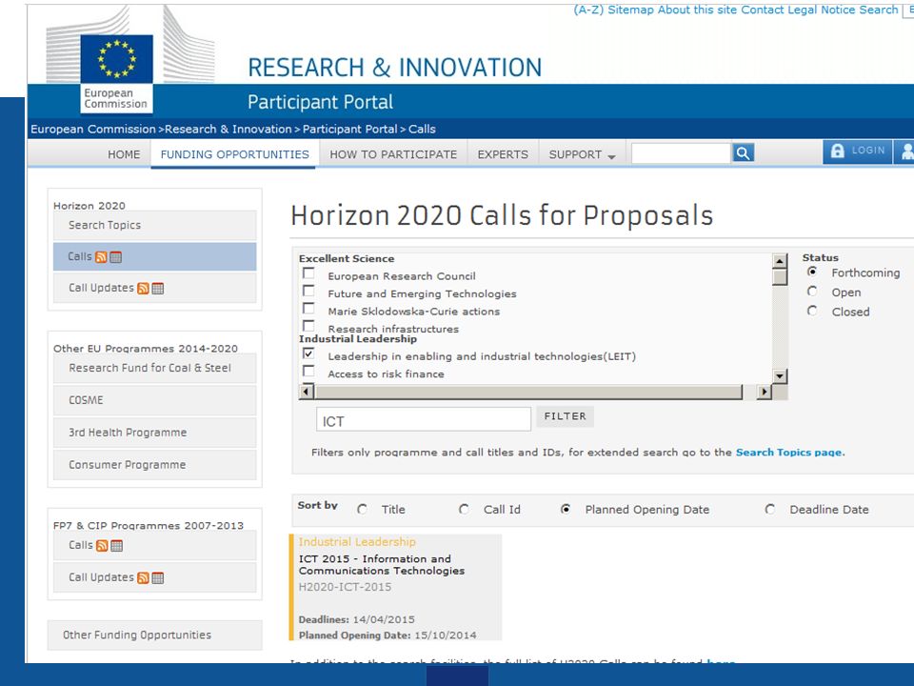Select the Closed status radio button
Image resolution: width=914 pixels, height=686 pixels.
812,311
